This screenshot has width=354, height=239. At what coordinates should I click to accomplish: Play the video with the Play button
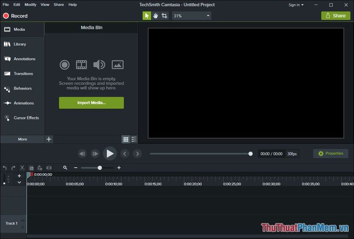110,154
